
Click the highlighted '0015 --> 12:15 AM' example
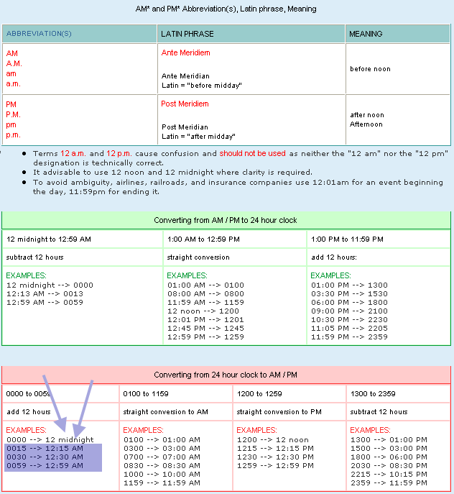pos(45,448)
